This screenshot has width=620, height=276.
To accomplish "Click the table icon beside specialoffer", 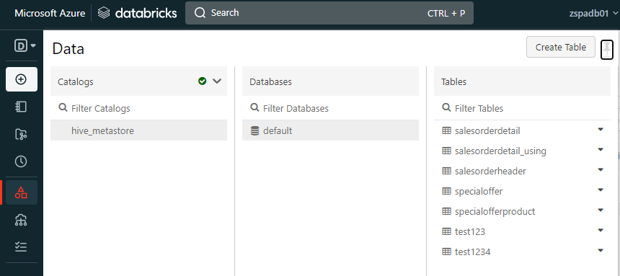I will pyautogui.click(x=446, y=191).
